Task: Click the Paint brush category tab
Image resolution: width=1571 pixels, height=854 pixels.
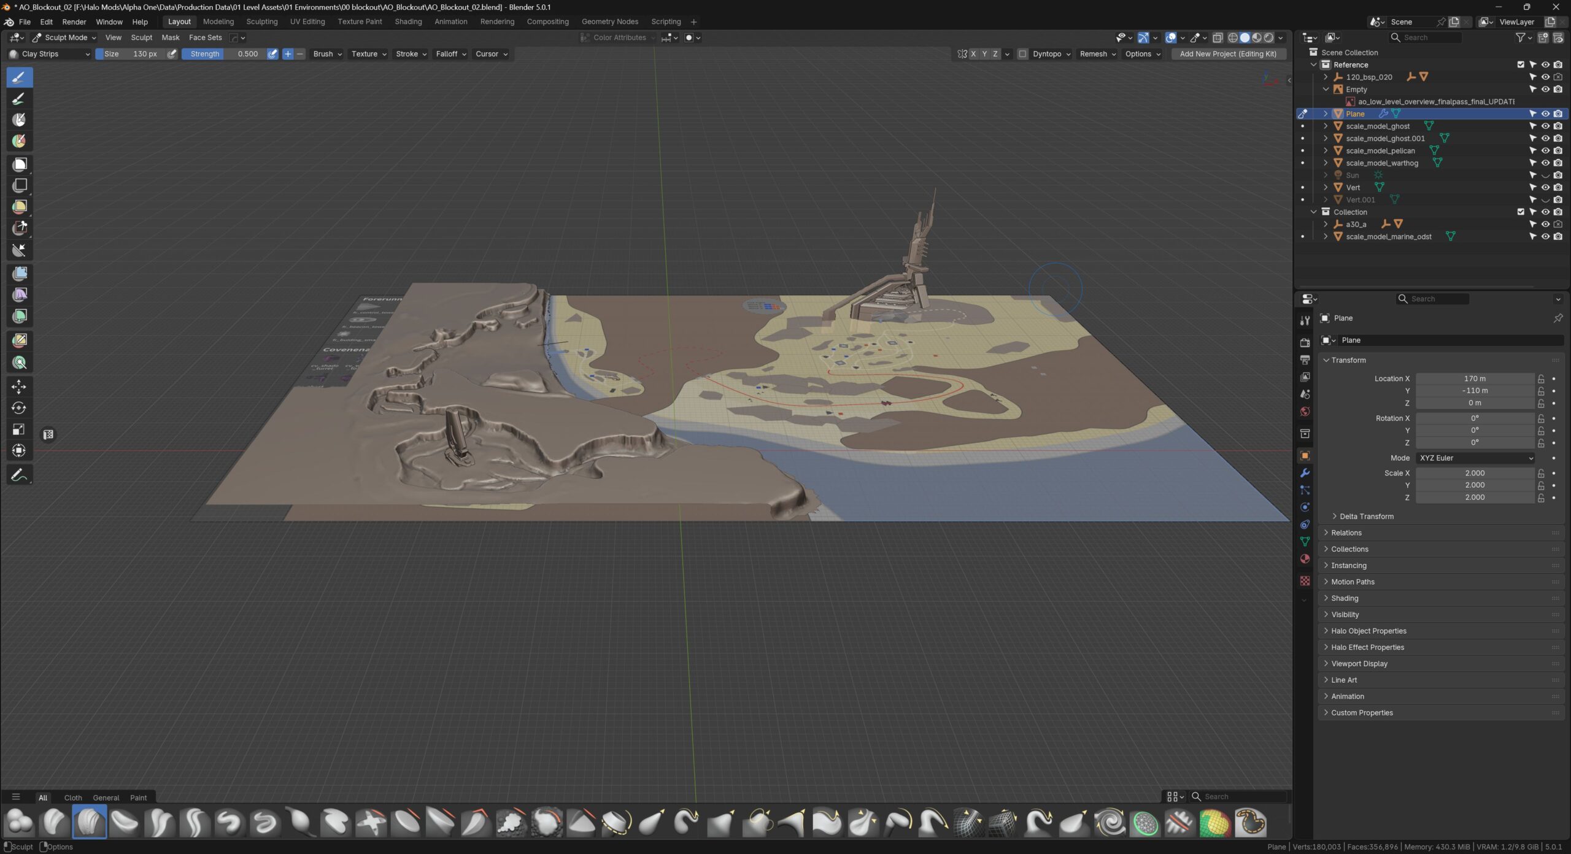Action: pyautogui.click(x=138, y=798)
